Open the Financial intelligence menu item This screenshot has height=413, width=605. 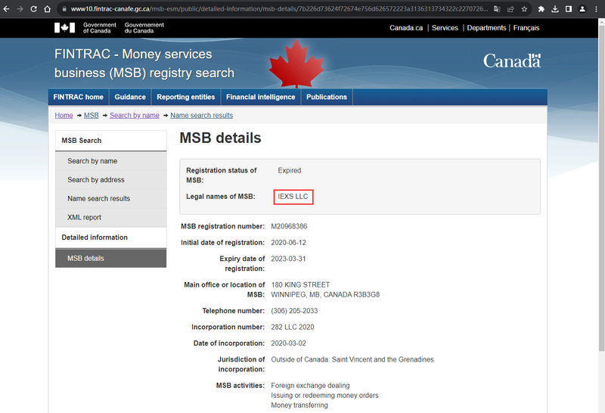pyautogui.click(x=260, y=97)
